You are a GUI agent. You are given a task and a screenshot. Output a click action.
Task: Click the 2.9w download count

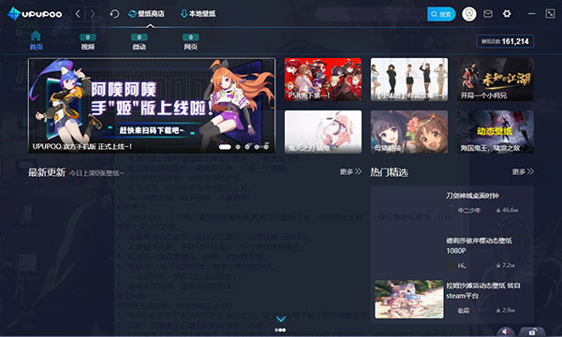506,310
